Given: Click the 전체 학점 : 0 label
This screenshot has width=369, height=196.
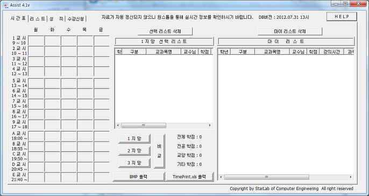Looking at the screenshot, I should point(189,137).
